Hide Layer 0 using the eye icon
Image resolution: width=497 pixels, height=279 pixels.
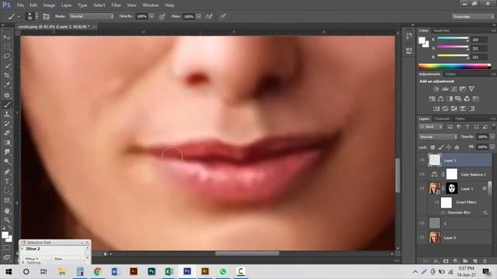click(x=422, y=238)
